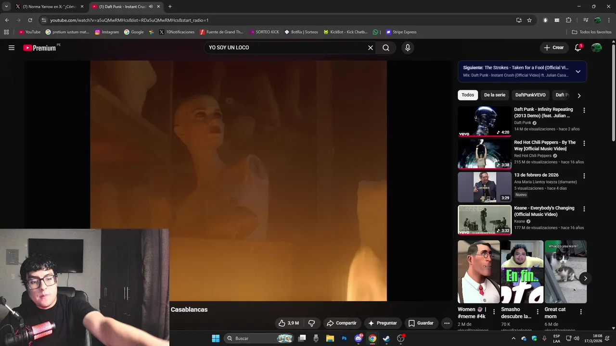
Task: Open the YouTube account avatar menu
Action: point(596,48)
